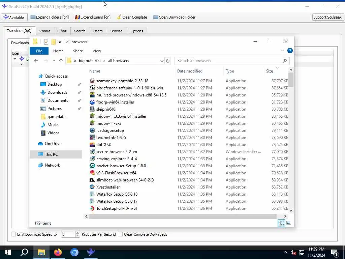The image size is (345, 259).
Task: Open Soulseek Available status button
Action: click(x=14, y=17)
